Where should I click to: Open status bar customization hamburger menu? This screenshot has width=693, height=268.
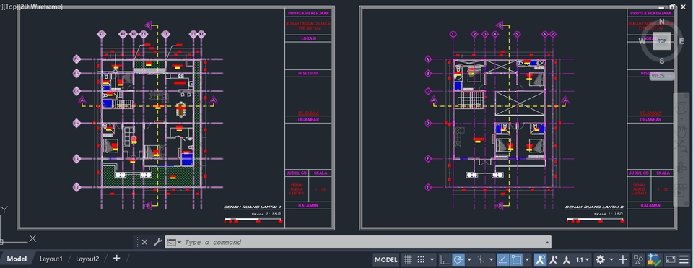tap(684, 259)
